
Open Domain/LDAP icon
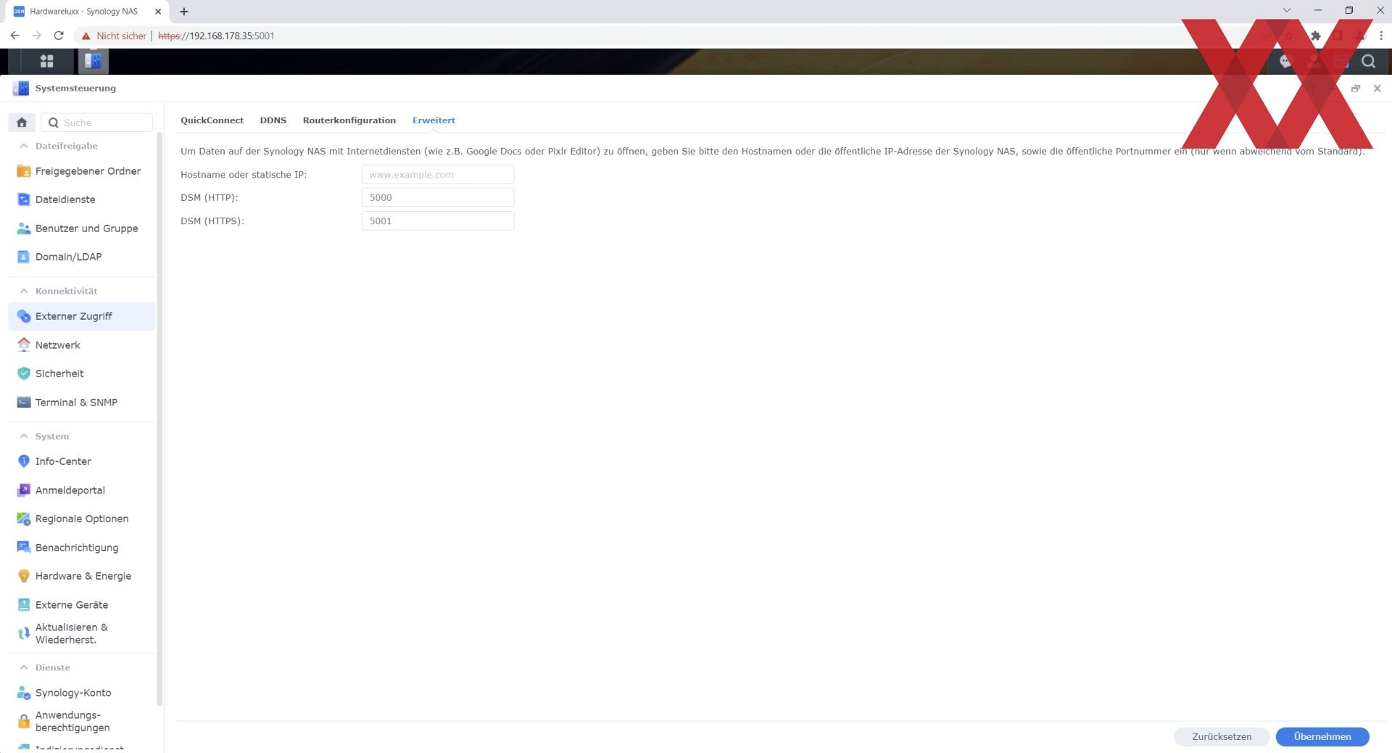[x=24, y=257]
